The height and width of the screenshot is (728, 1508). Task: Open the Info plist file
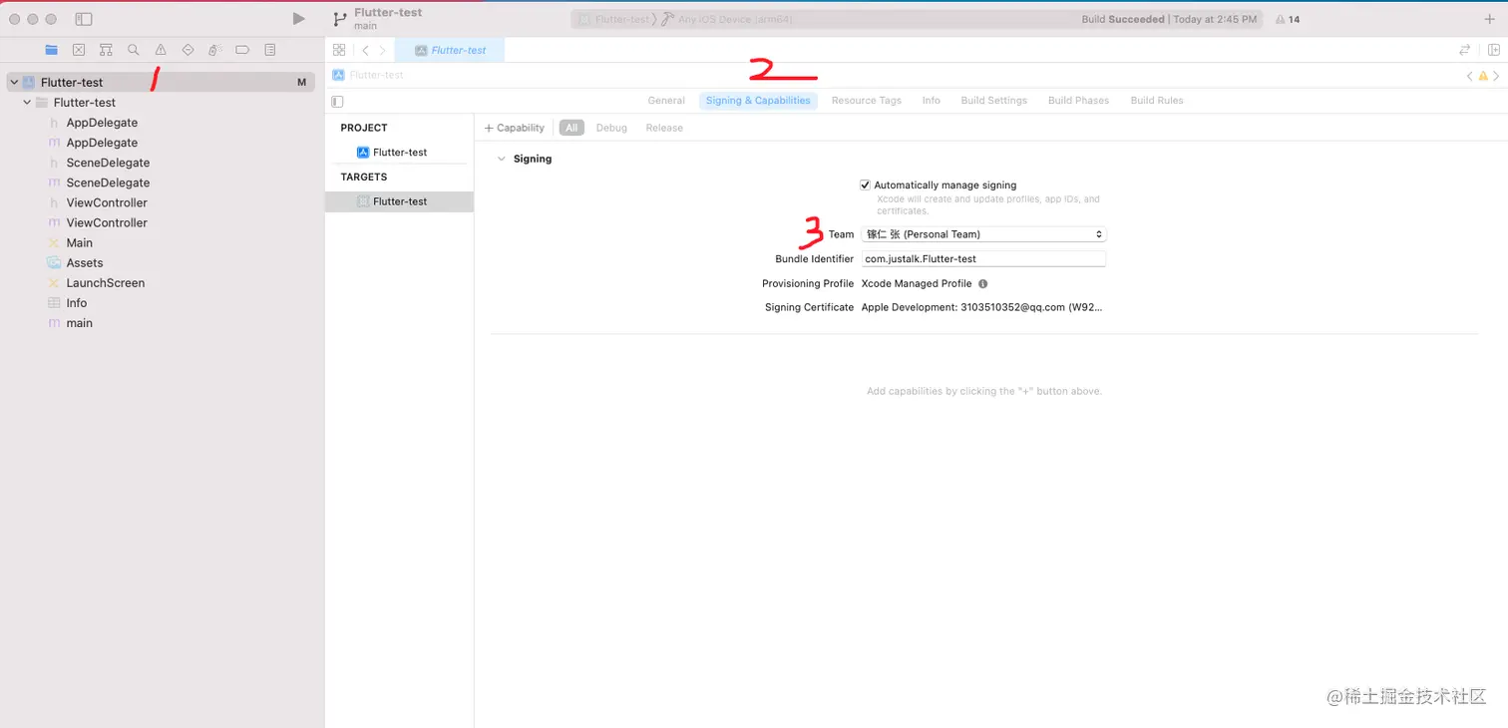(x=77, y=303)
